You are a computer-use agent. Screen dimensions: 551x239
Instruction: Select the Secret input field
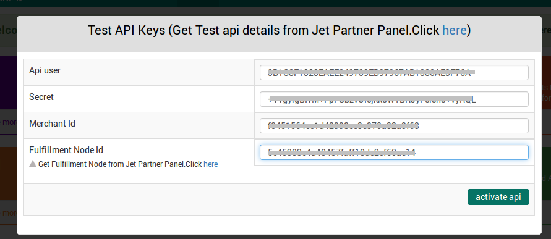click(394, 99)
